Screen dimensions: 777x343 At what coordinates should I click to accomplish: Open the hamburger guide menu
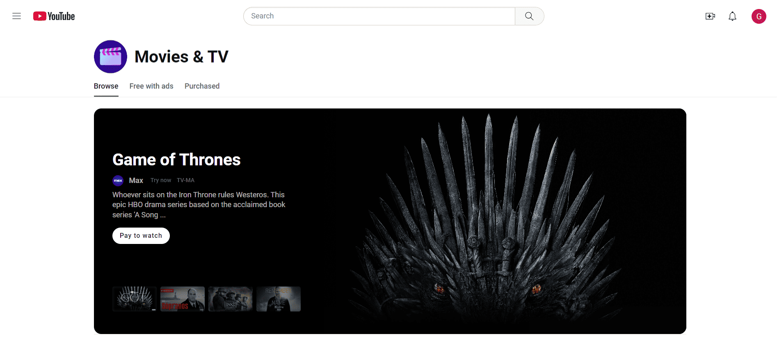pyautogui.click(x=16, y=16)
